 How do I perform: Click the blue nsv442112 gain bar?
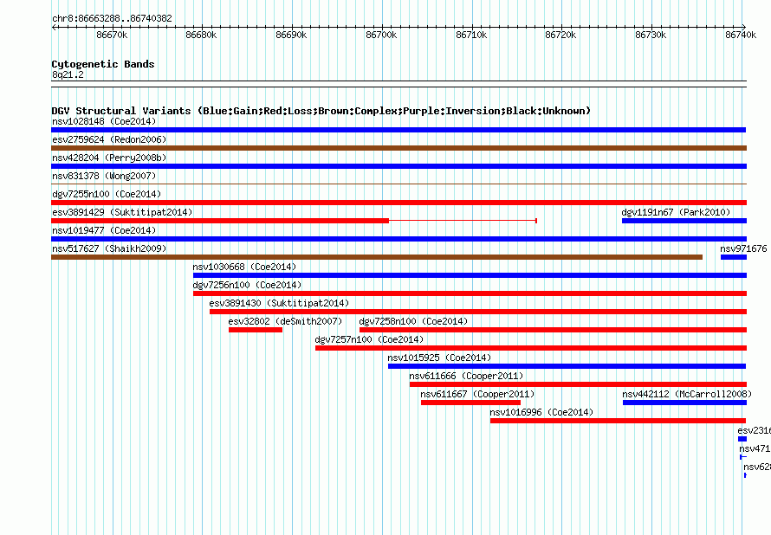(x=685, y=403)
